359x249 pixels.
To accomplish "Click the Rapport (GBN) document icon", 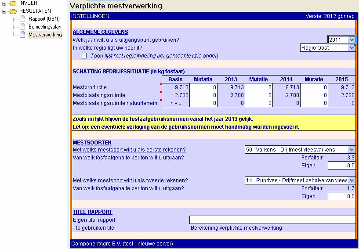I will coord(22,19).
